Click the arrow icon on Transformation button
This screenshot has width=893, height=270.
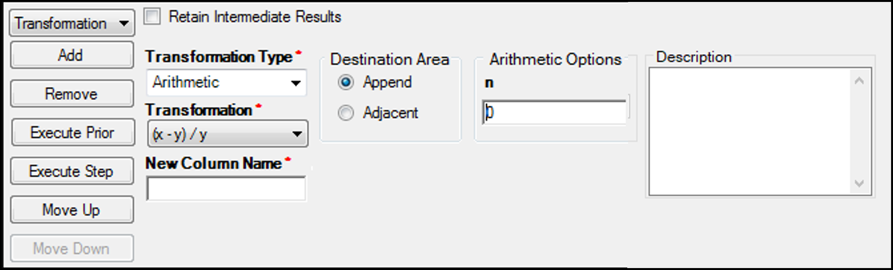[124, 24]
